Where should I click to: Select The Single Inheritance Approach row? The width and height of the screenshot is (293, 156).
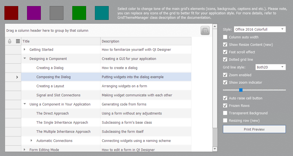tap(106, 123)
